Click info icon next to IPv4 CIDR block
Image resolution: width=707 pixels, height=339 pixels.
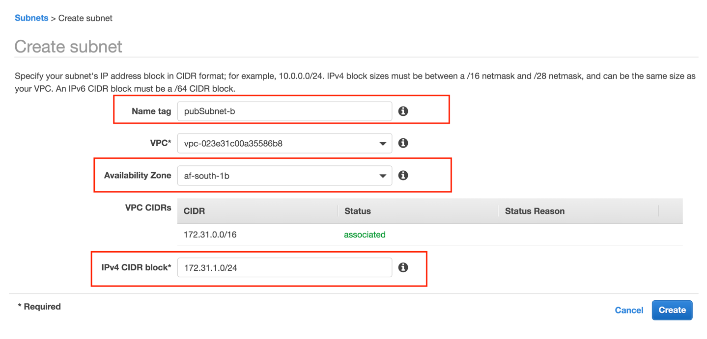click(x=403, y=267)
